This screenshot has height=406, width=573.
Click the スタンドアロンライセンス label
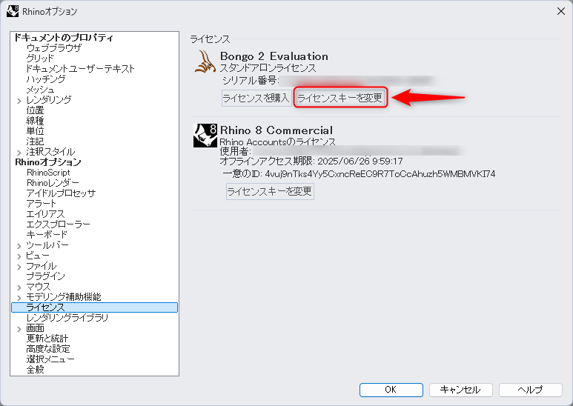pyautogui.click(x=268, y=68)
